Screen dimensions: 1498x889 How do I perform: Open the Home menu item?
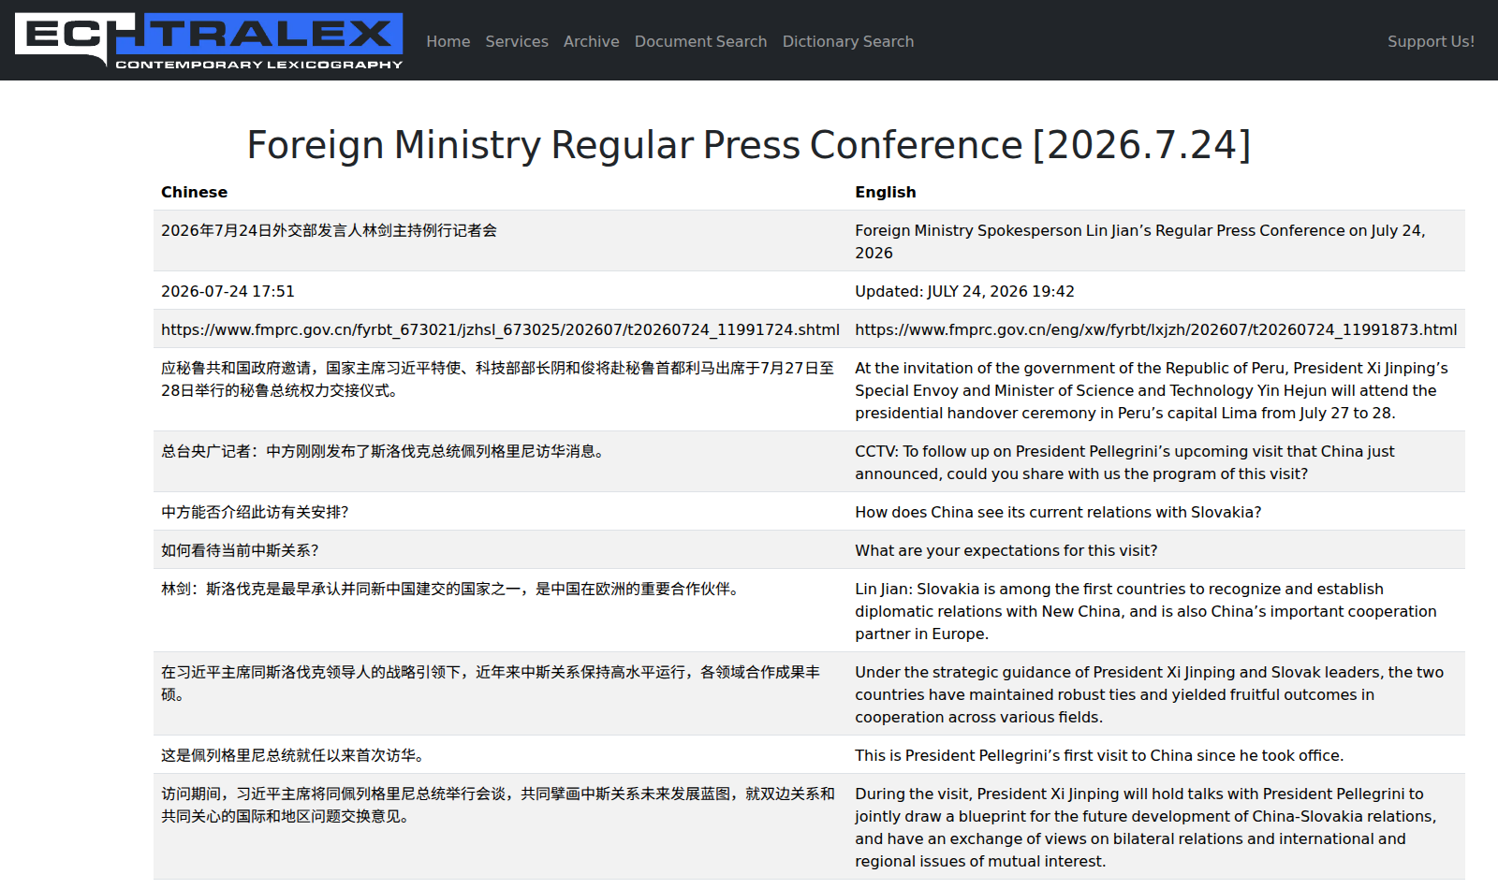[448, 41]
